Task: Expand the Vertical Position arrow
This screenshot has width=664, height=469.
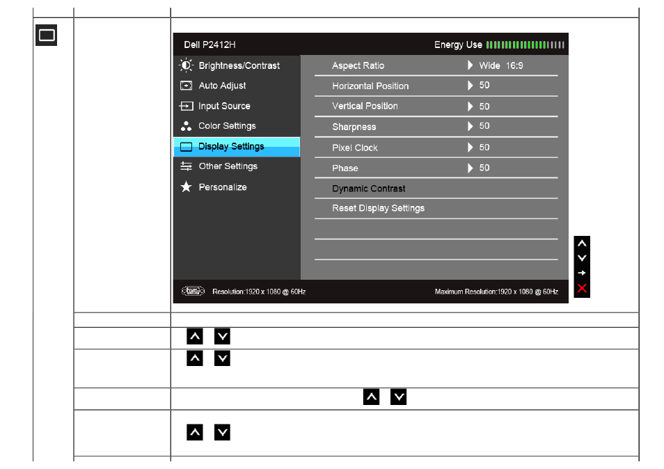Action: tap(470, 106)
